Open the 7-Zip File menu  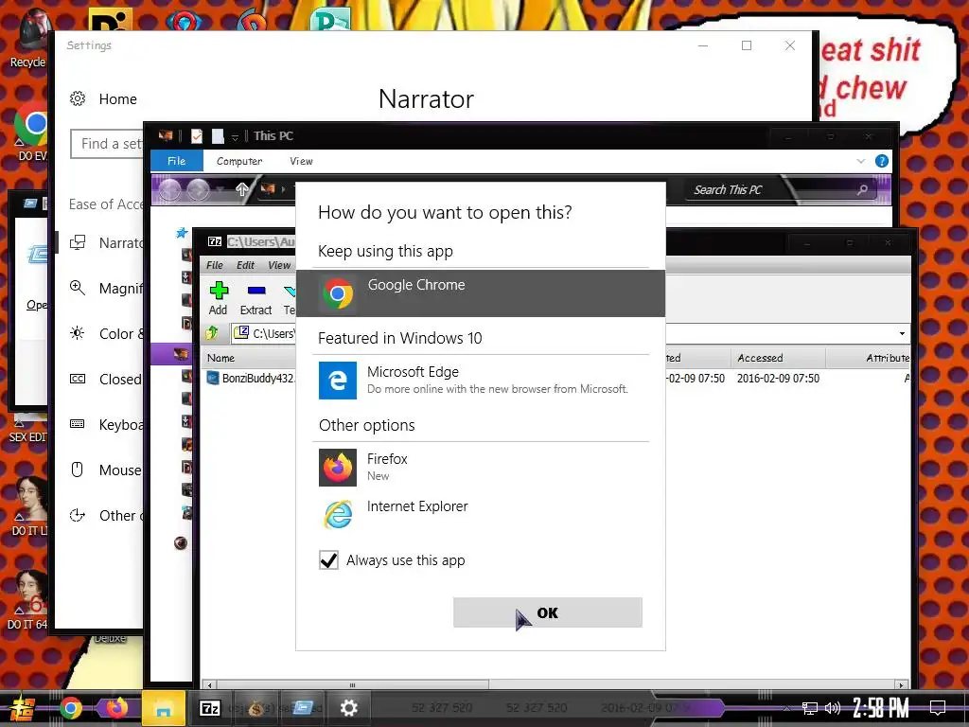215,265
